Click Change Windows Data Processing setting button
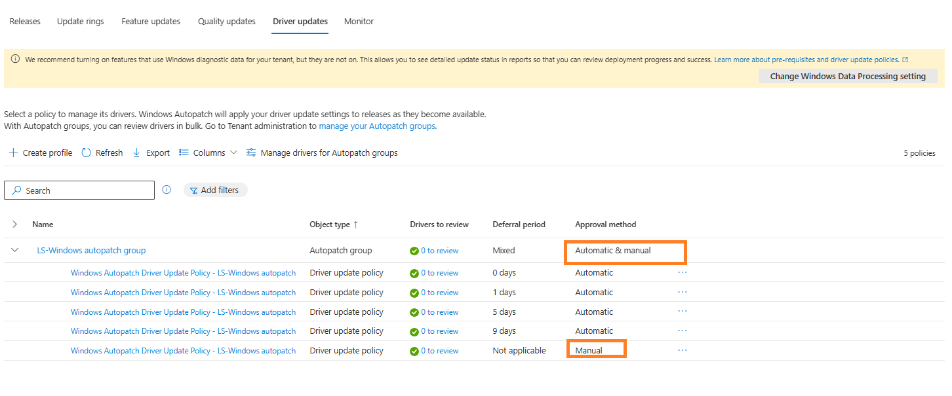This screenshot has width=952, height=396. pyautogui.click(x=848, y=76)
